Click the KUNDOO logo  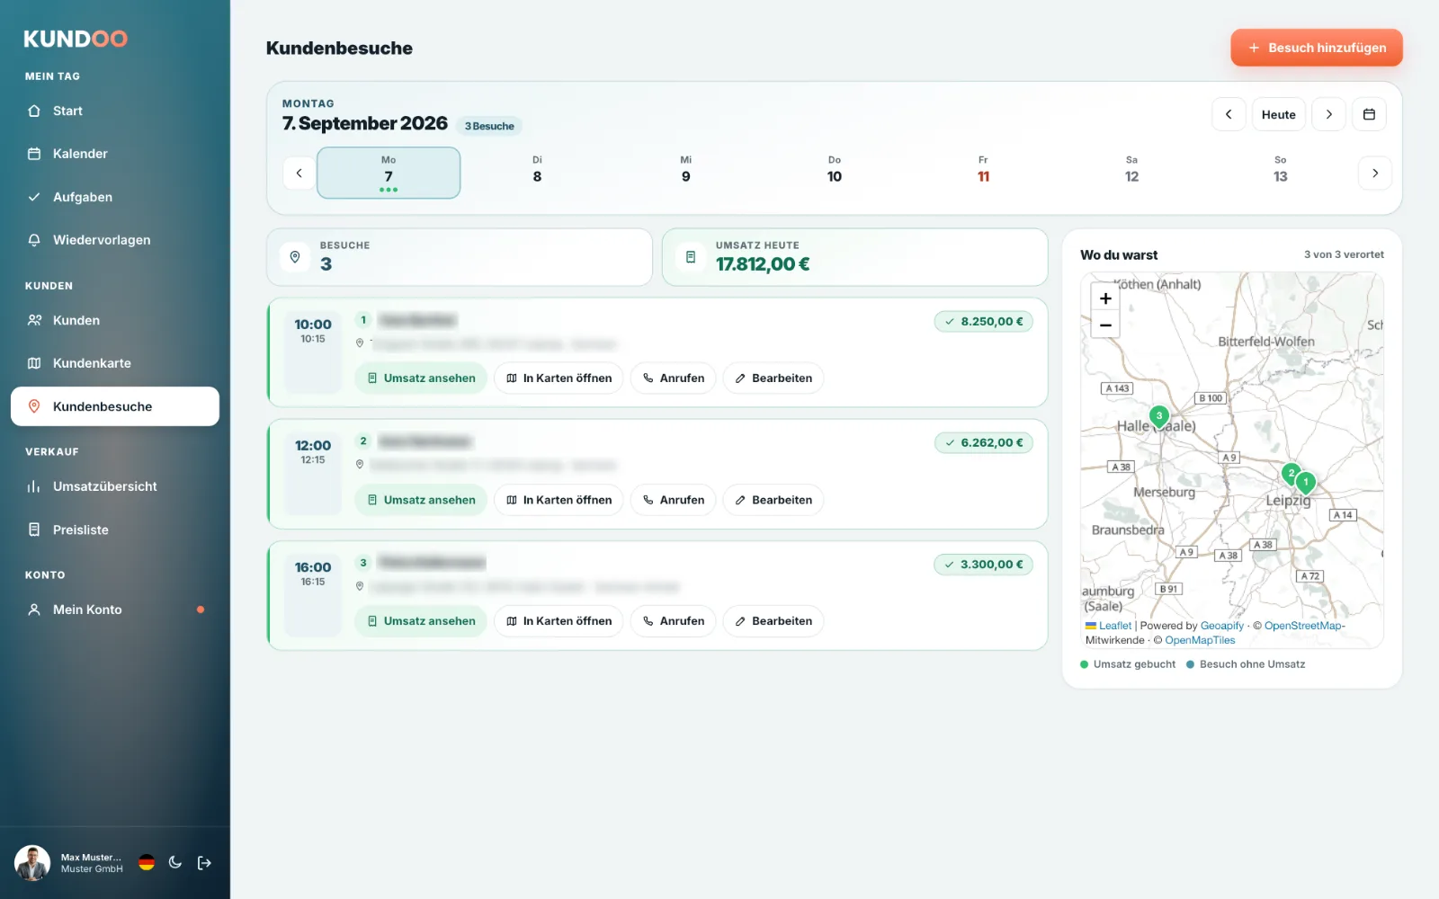[x=76, y=39]
